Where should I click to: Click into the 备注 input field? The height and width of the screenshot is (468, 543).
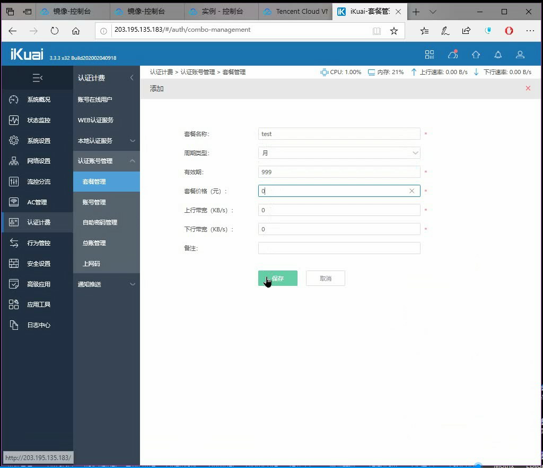click(x=339, y=248)
